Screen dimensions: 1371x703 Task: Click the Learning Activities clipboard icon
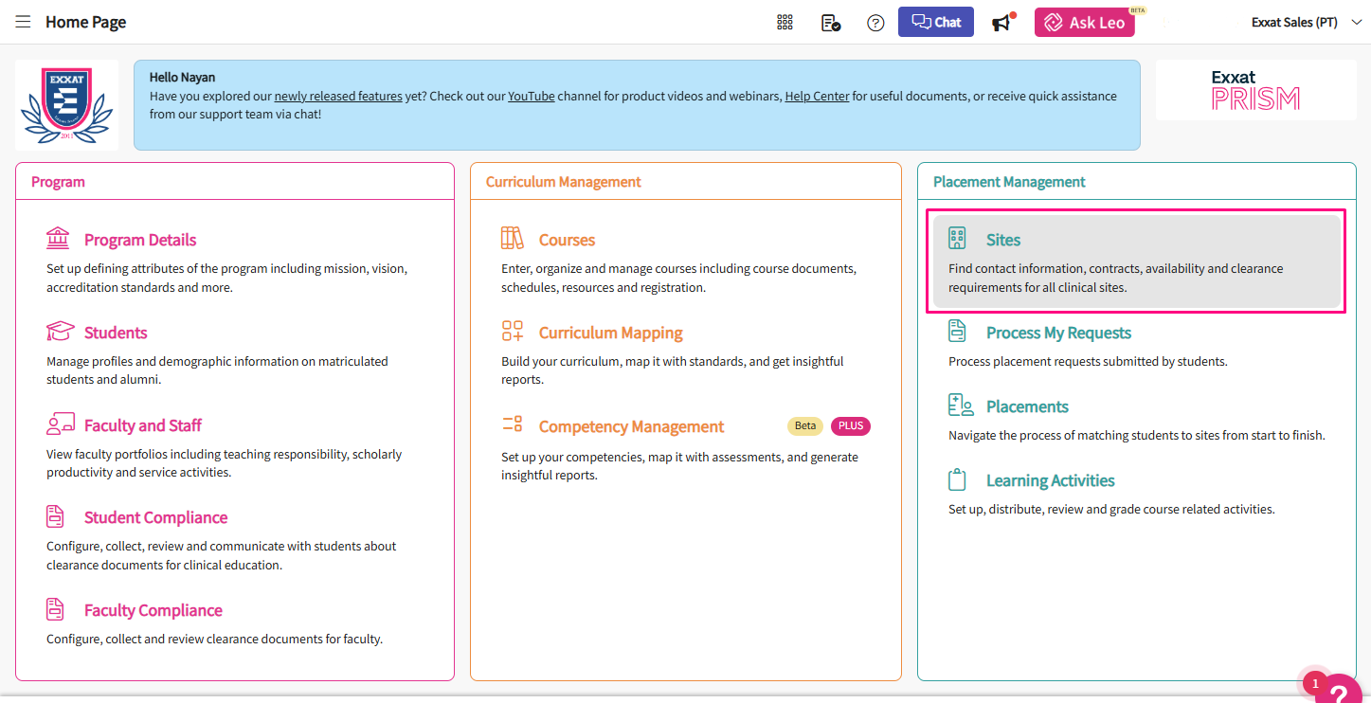point(958,480)
